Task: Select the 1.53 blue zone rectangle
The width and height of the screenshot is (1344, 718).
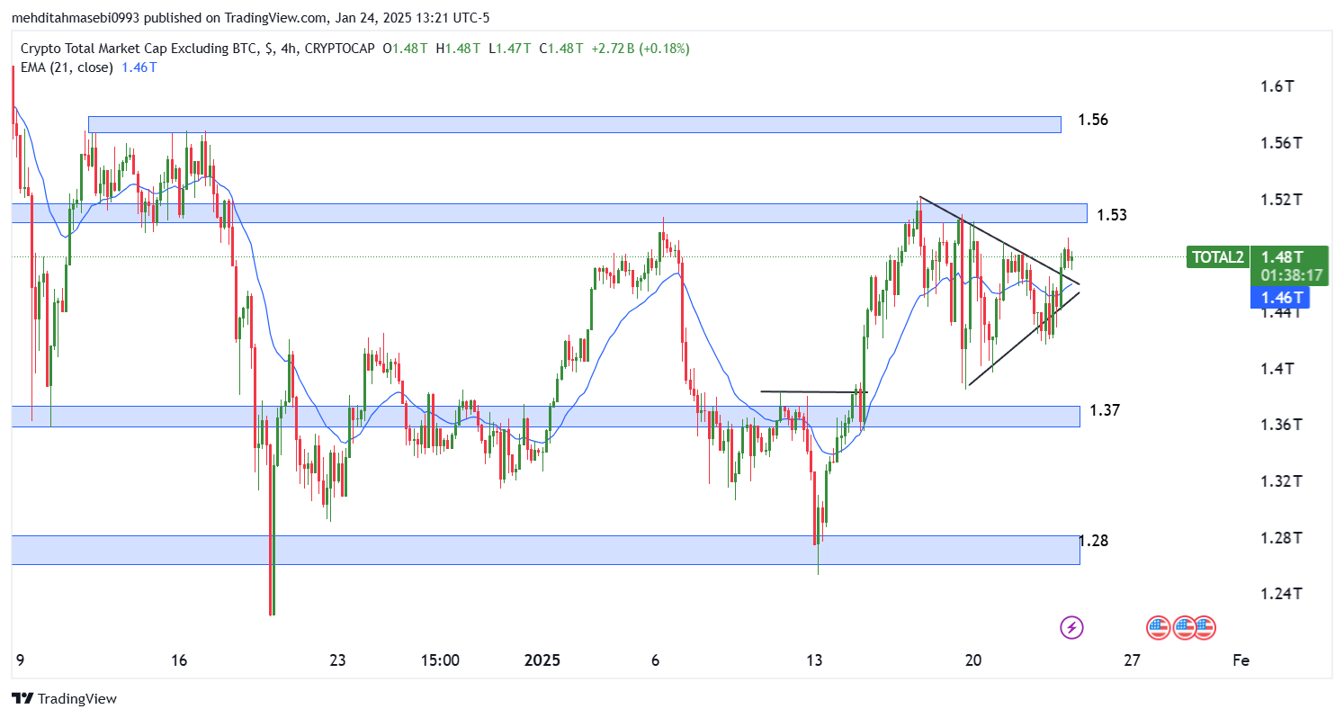Action: pos(550,213)
